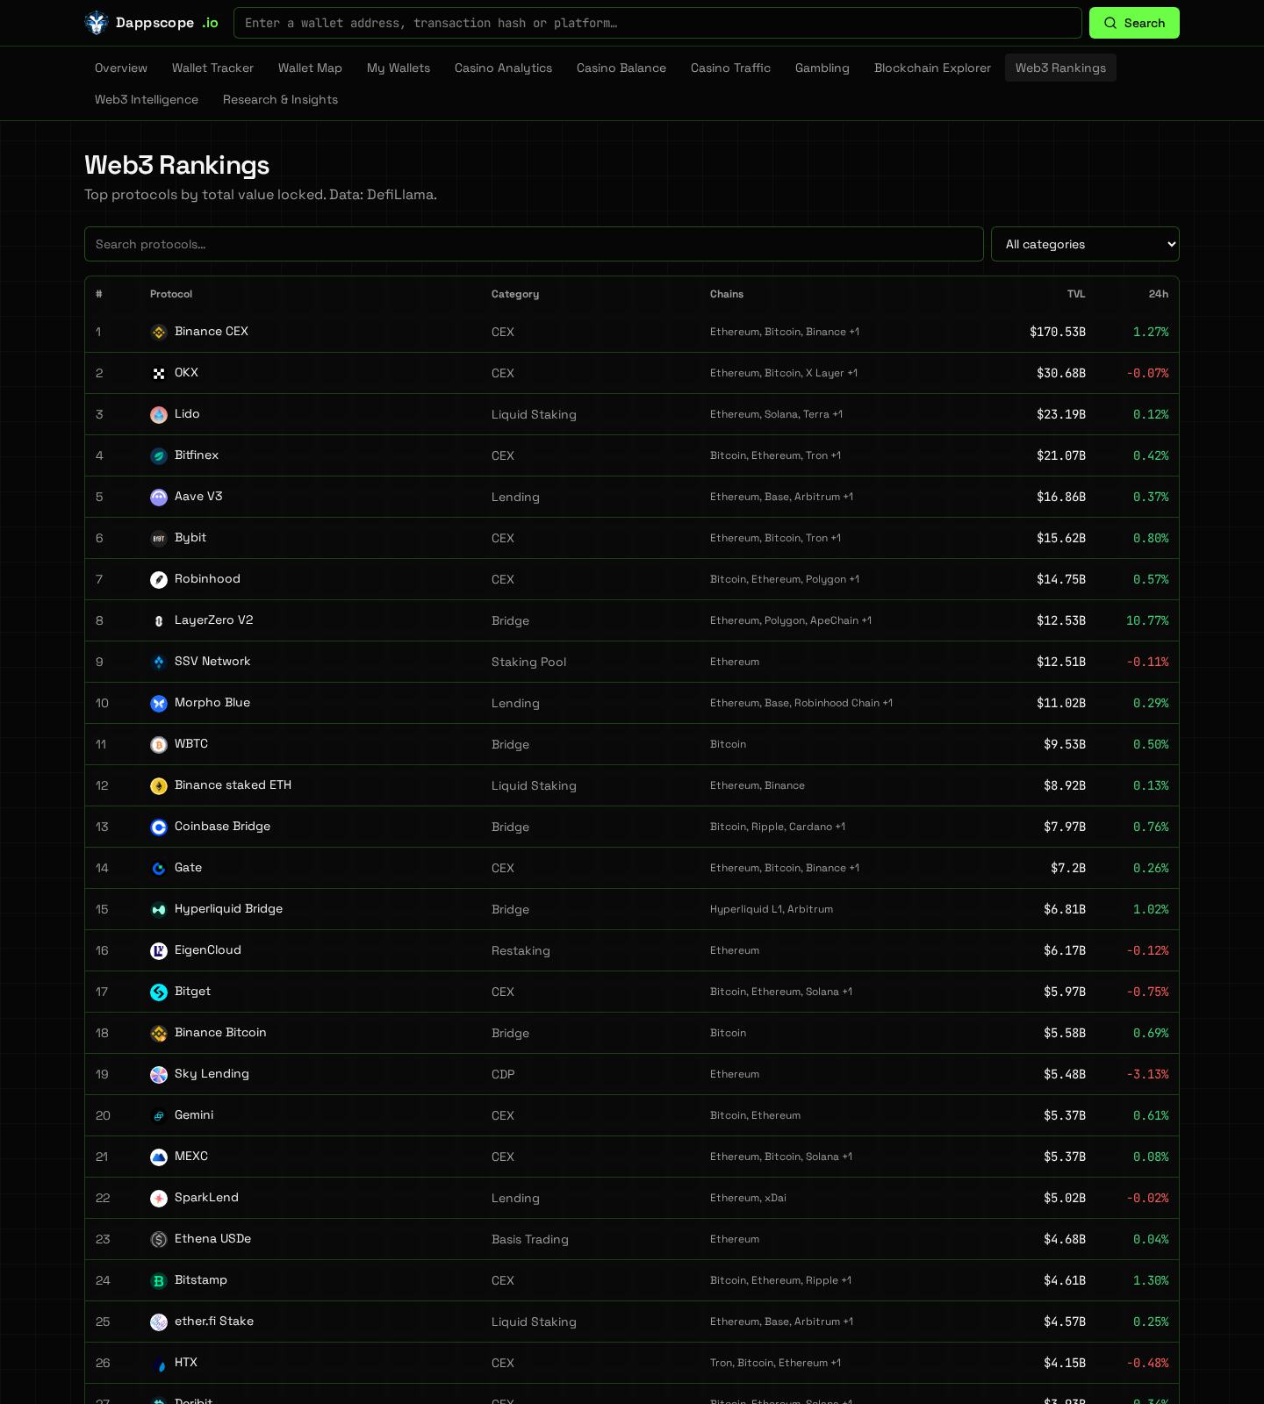Open the Wallet Tracker tab
Screen dimensions: 1264x1404
[x=212, y=68]
